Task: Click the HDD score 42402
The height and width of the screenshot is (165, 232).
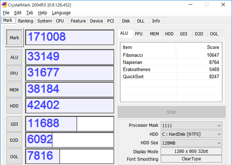Action: click(70, 106)
